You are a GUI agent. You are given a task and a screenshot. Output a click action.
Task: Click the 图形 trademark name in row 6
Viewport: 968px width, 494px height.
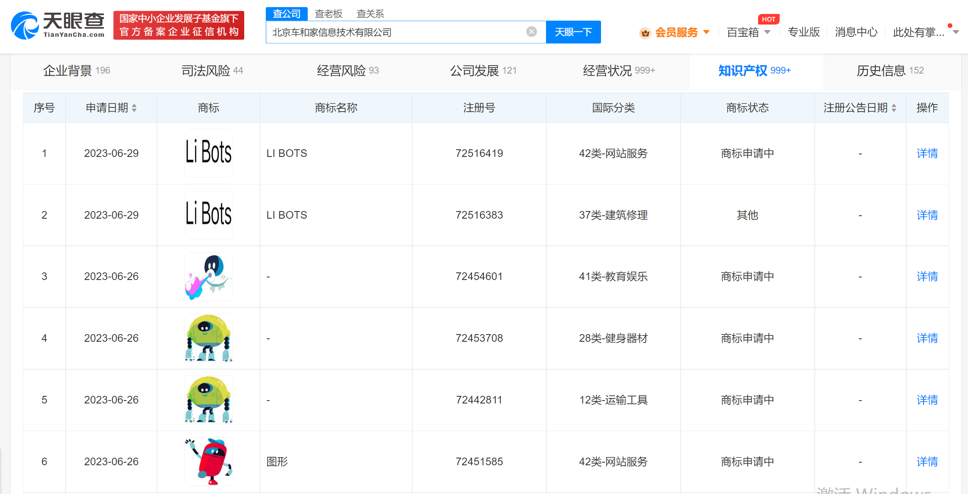click(277, 461)
